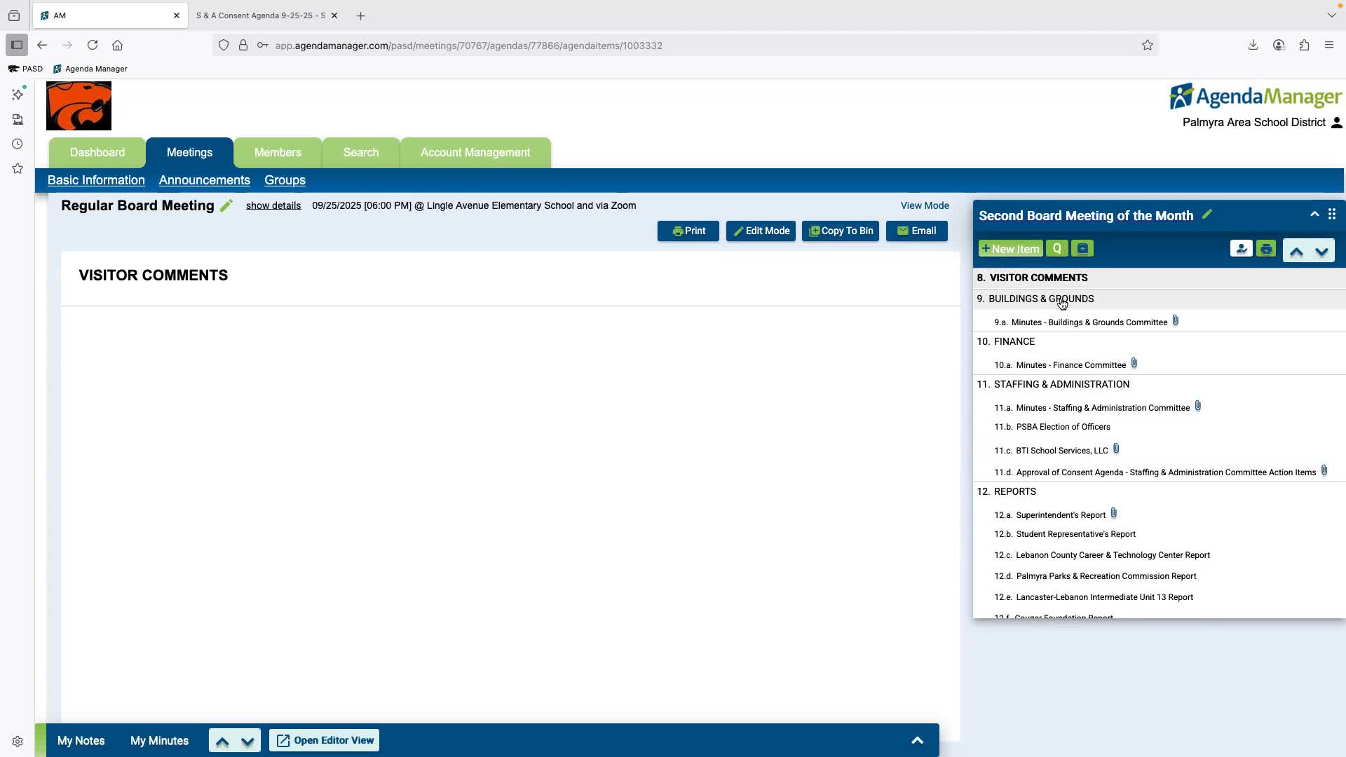Move to next agenda item with down arrow
Image resolution: width=1346 pixels, height=757 pixels.
tap(1321, 251)
